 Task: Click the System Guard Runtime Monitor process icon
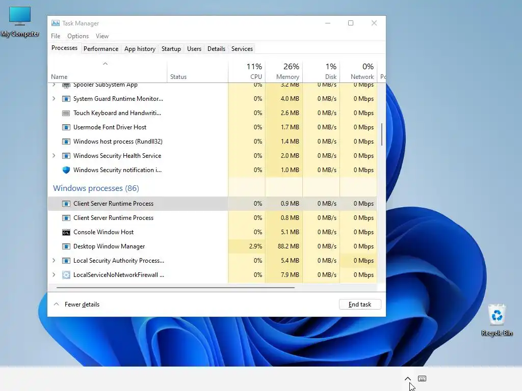66,99
